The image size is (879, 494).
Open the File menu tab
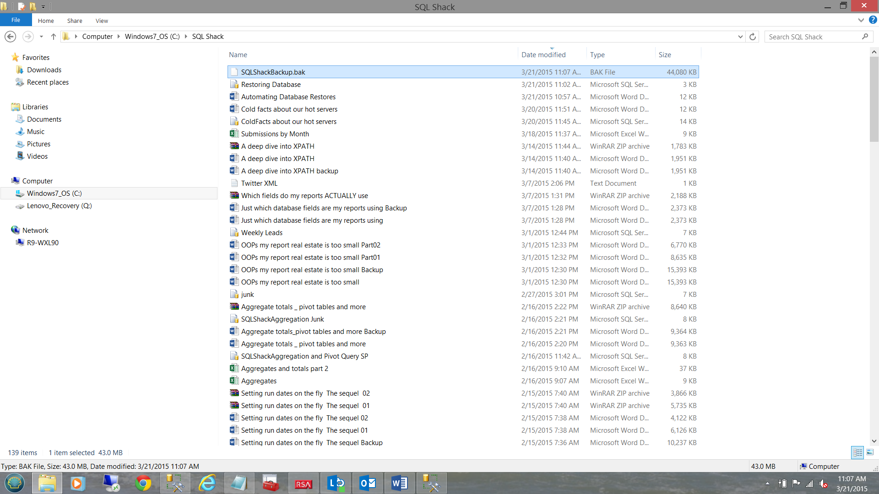tap(16, 20)
